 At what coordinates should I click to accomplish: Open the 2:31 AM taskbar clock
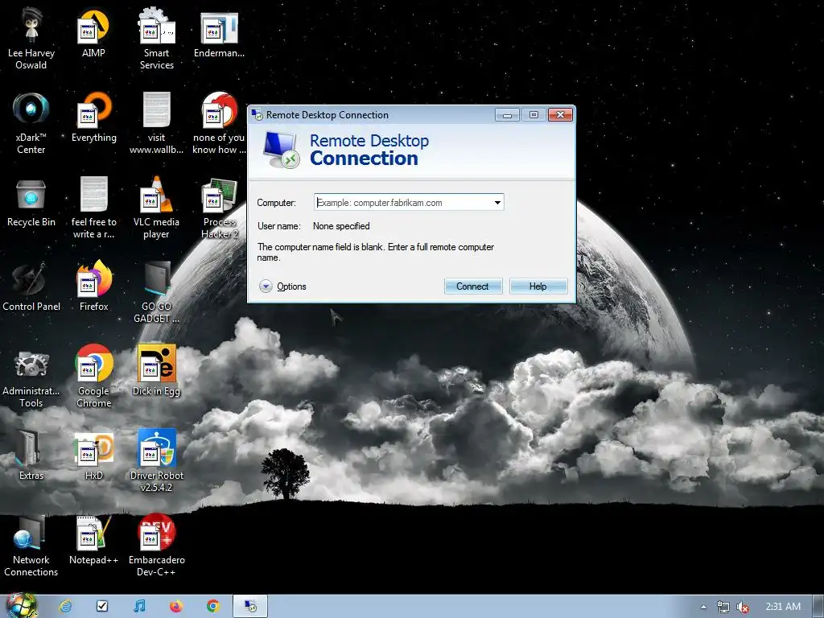783,607
